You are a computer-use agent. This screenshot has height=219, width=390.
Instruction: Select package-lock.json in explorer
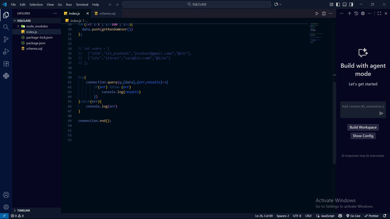[36, 37]
